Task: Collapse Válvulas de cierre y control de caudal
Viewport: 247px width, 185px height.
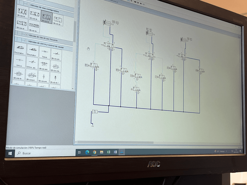Action: coord(26,41)
